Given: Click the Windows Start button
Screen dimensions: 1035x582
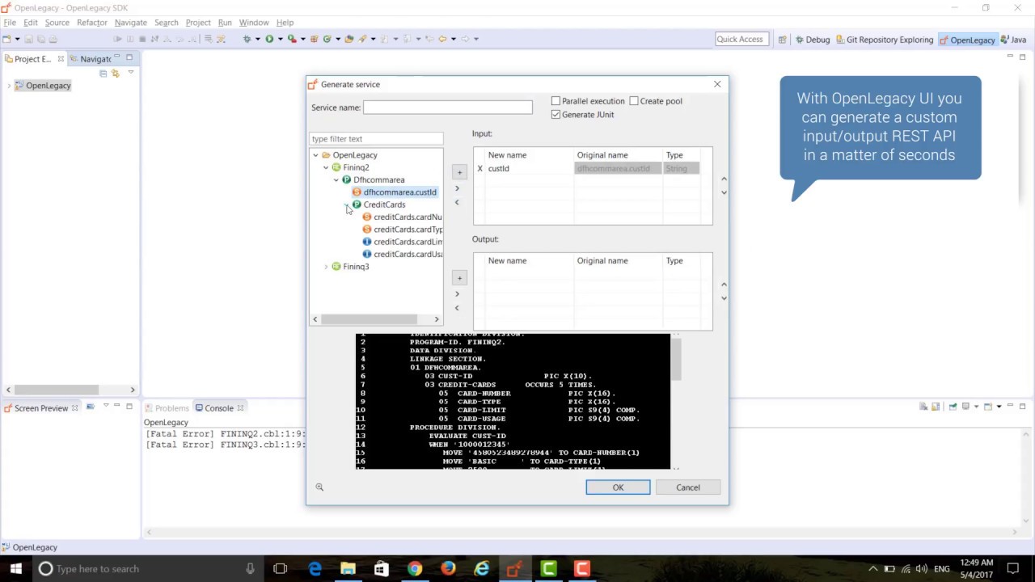Looking at the screenshot, I should tap(15, 569).
